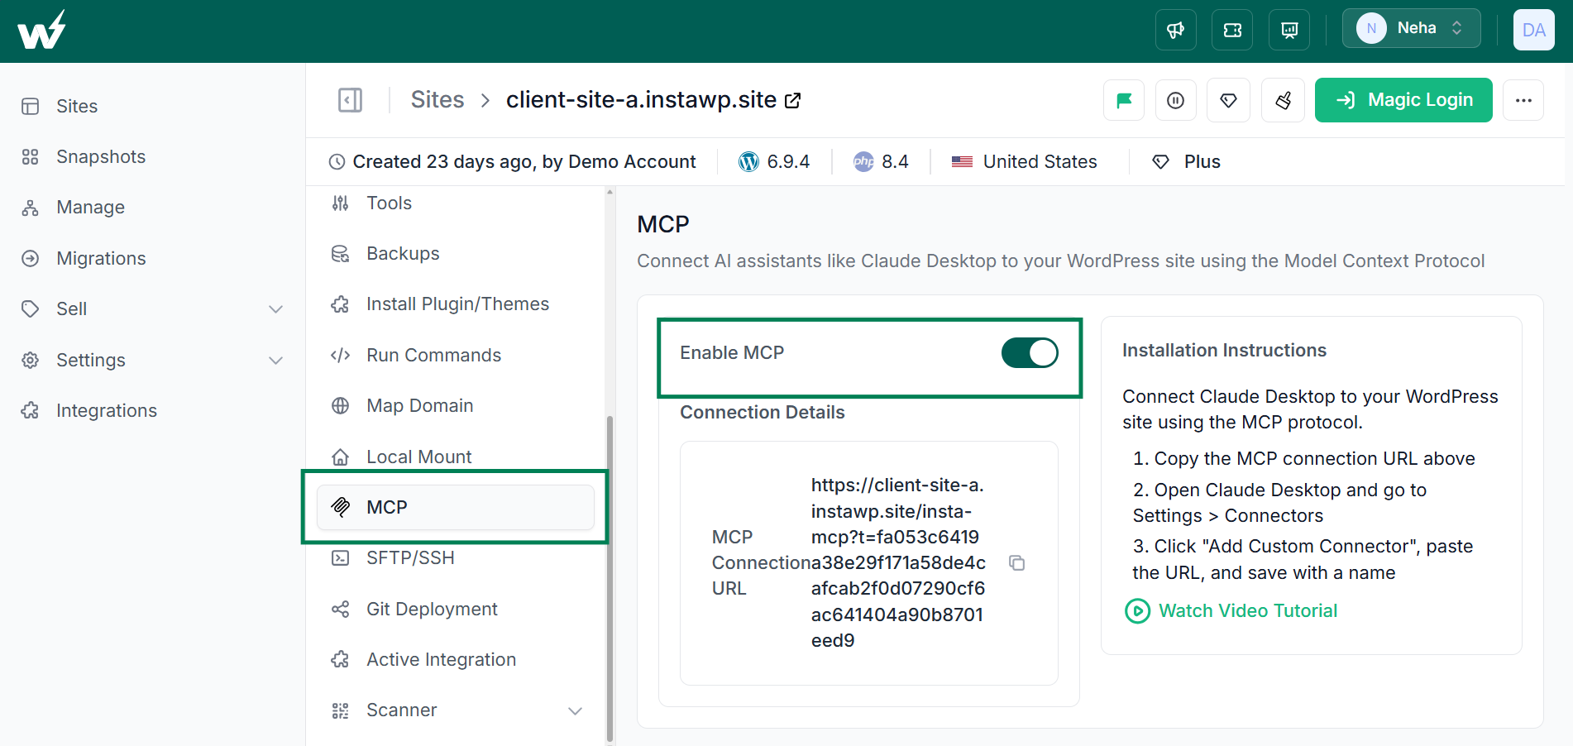Open the SFTP/SSH menu item

(410, 558)
